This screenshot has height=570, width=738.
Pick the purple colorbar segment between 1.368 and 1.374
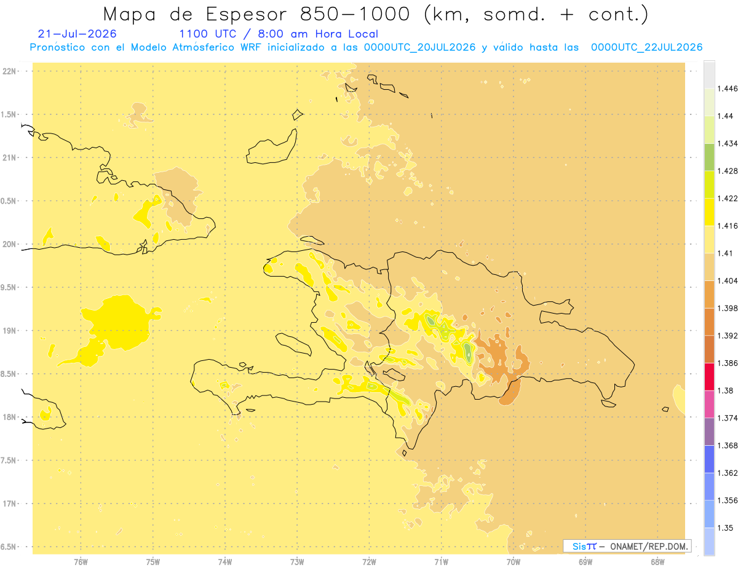pyautogui.click(x=709, y=431)
